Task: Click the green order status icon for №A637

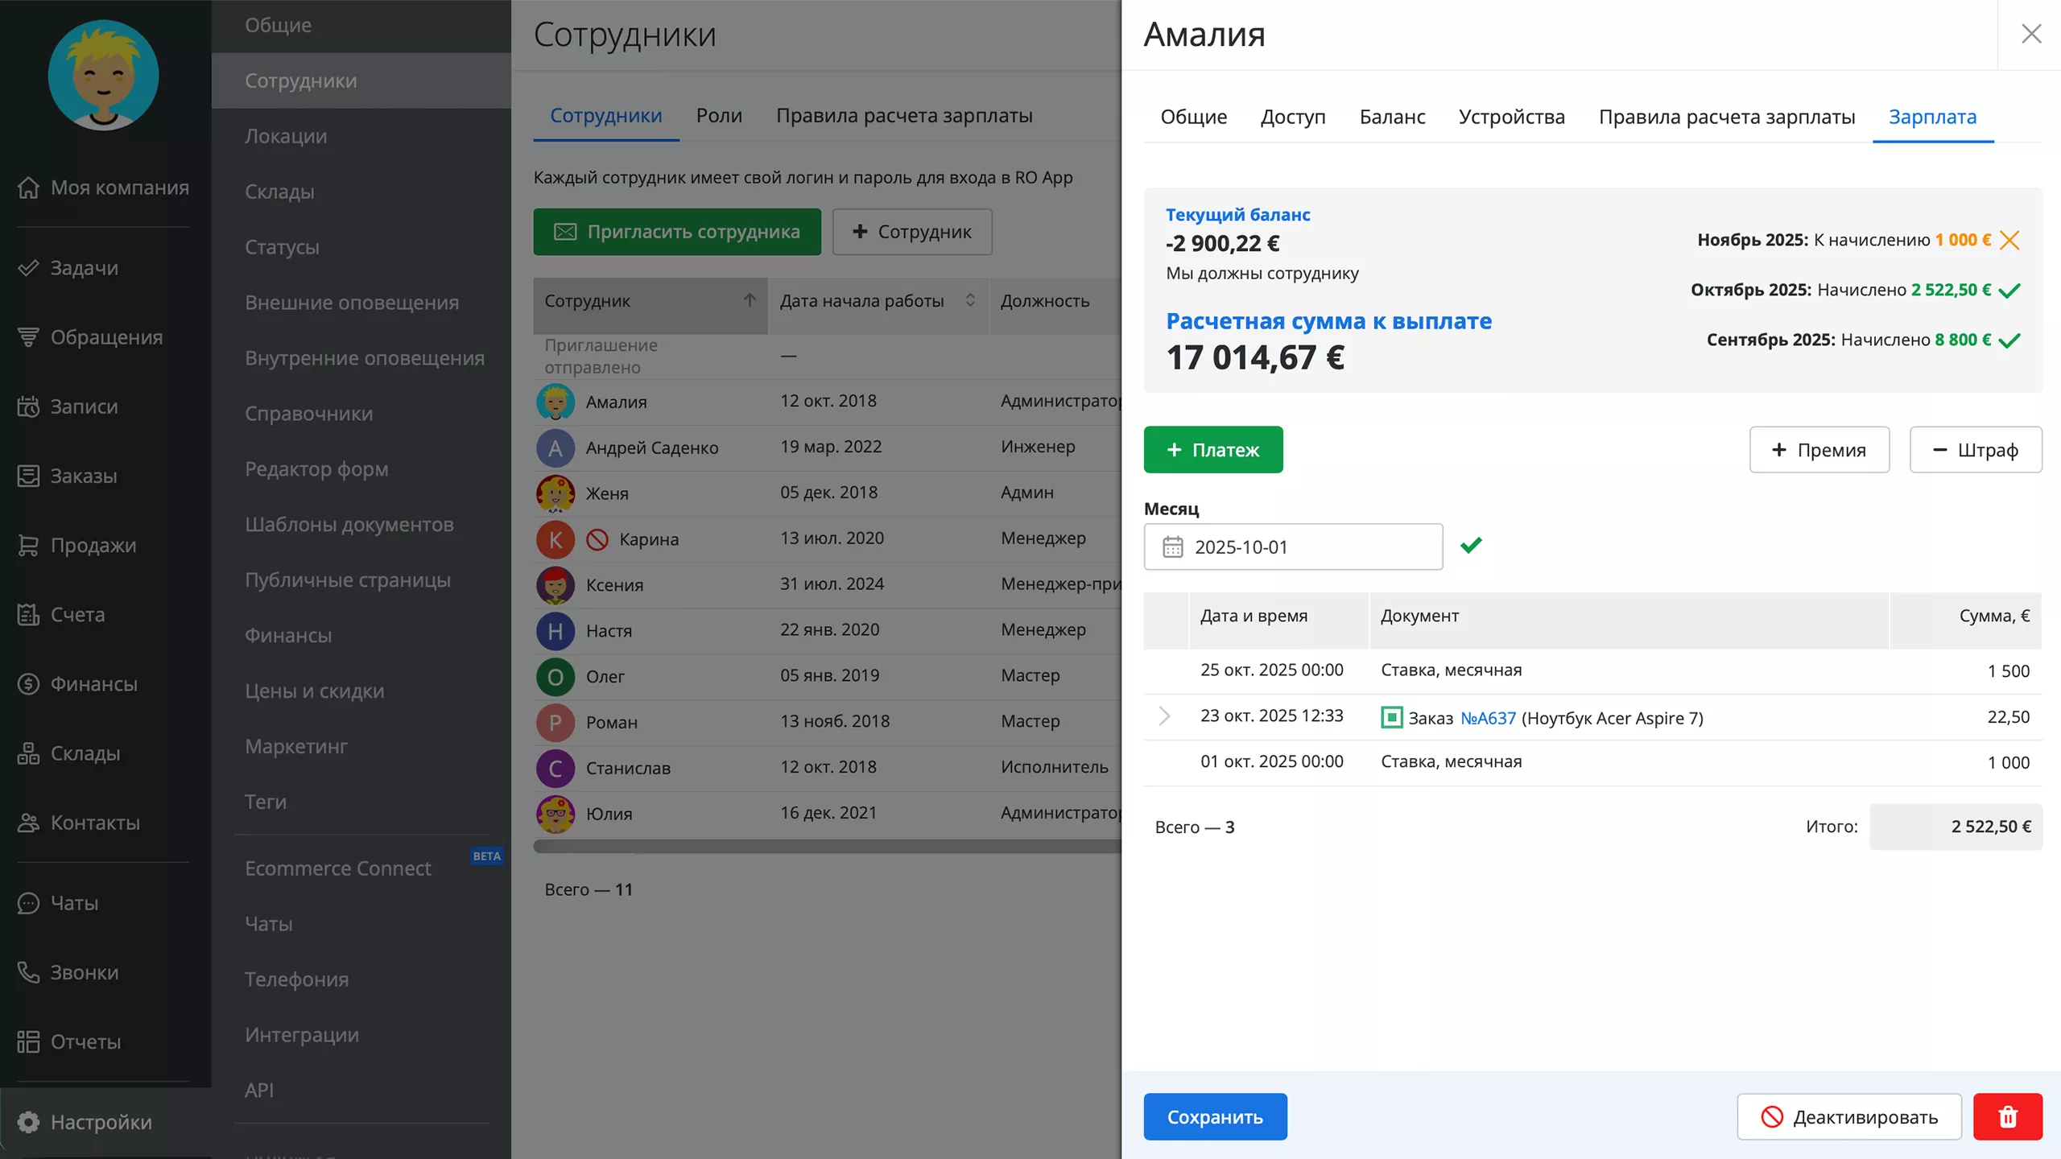Action: 1391,717
